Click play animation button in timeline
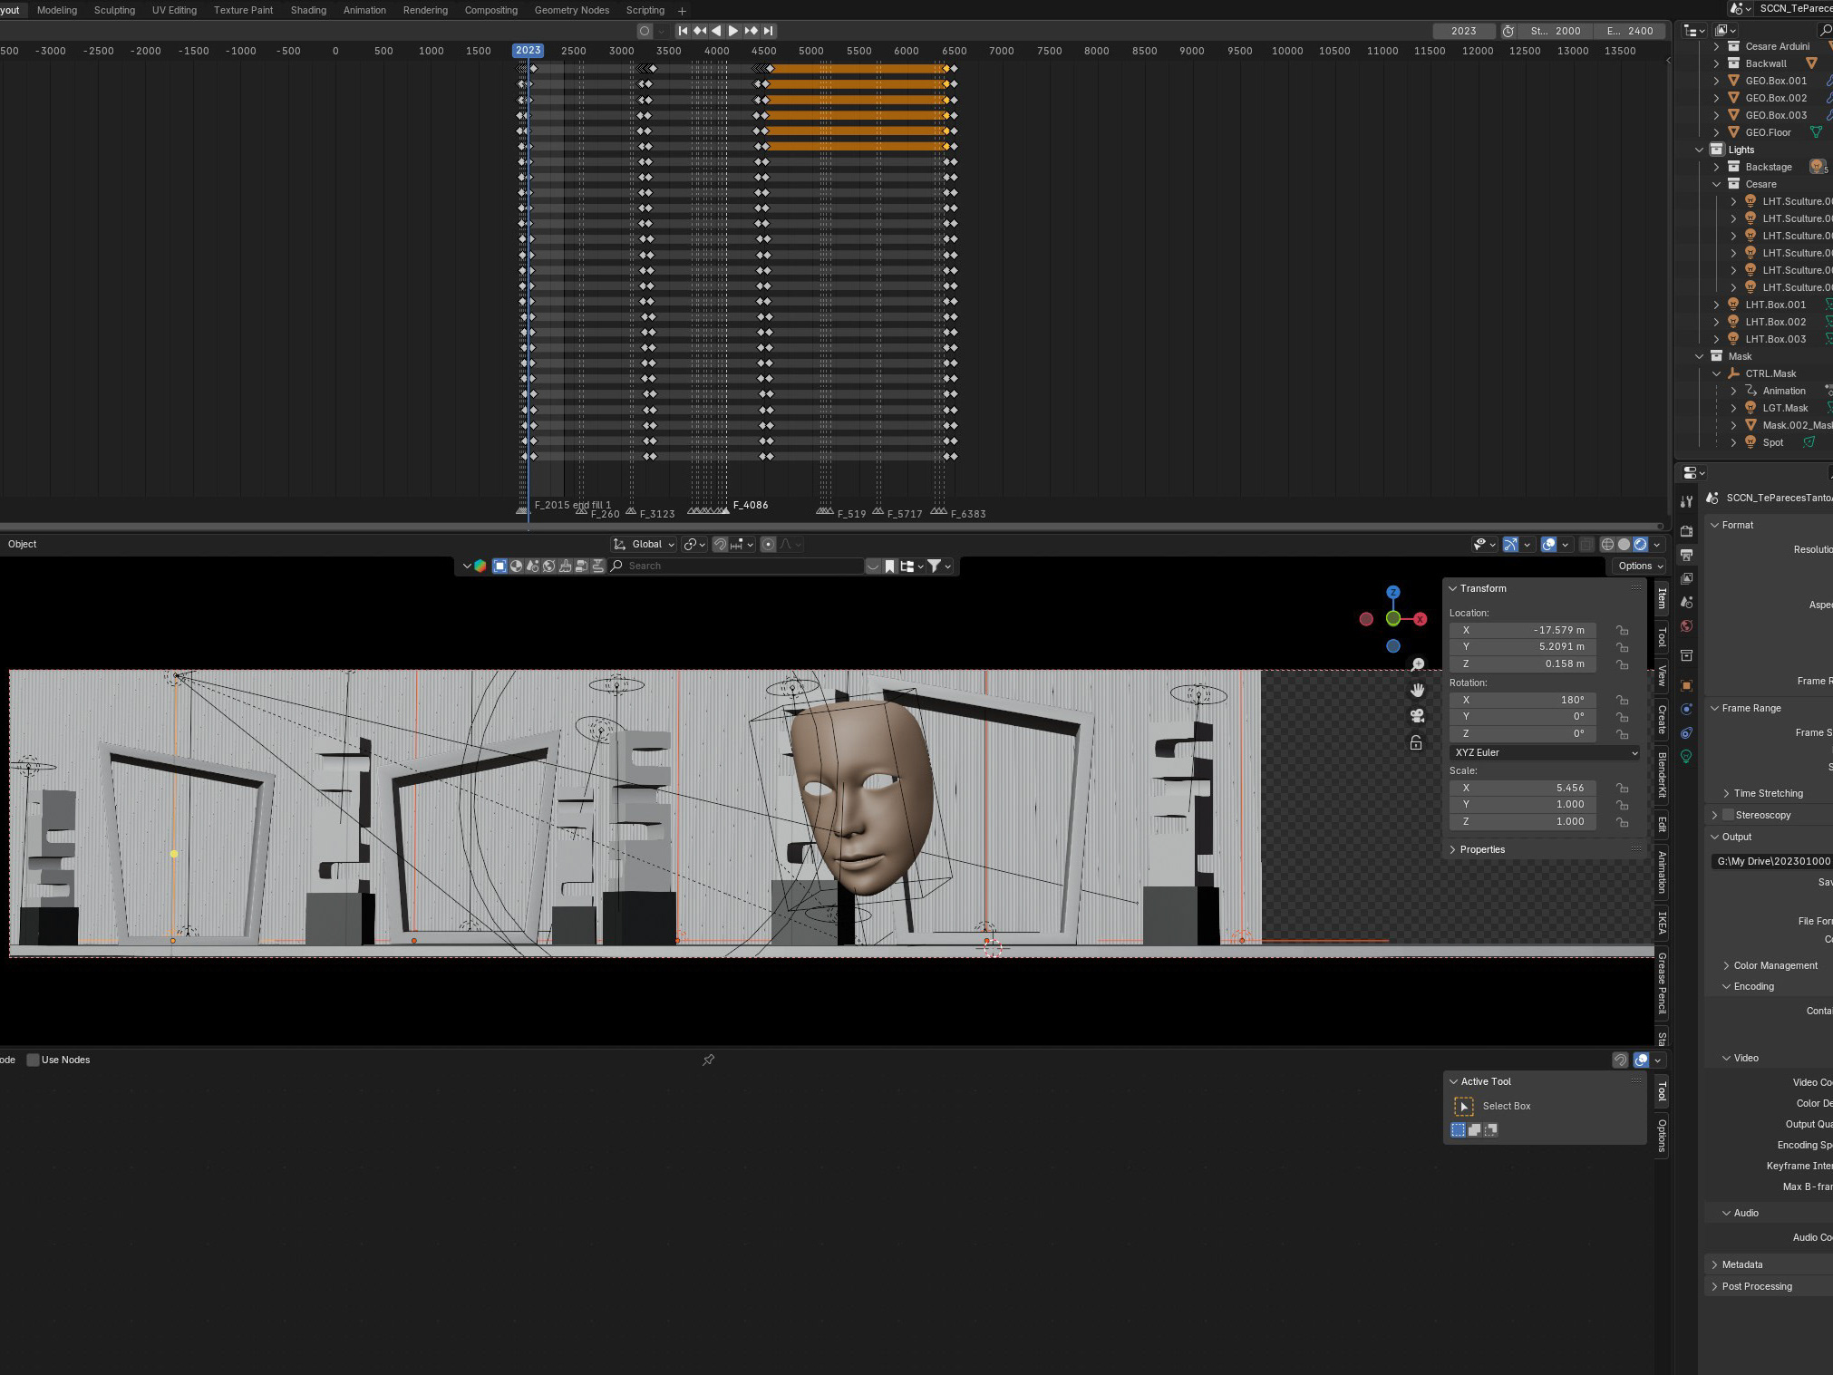Screen dimensions: 1833x1375 (733, 31)
